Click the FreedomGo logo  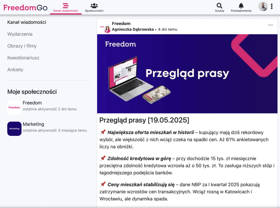25,7
